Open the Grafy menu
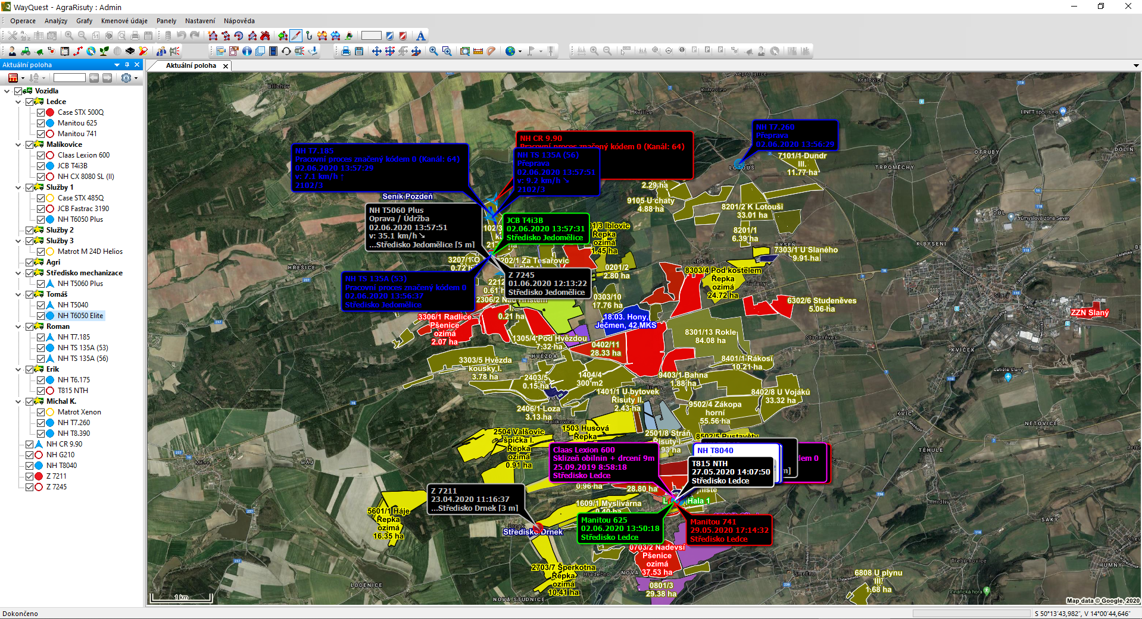 pos(84,21)
